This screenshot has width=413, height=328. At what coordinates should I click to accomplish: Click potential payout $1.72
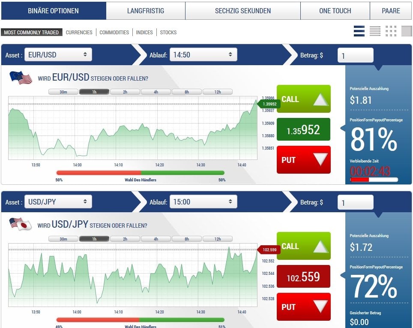tap(361, 247)
